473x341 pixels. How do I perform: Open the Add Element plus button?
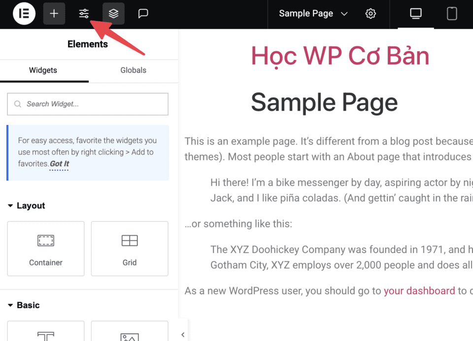click(54, 14)
